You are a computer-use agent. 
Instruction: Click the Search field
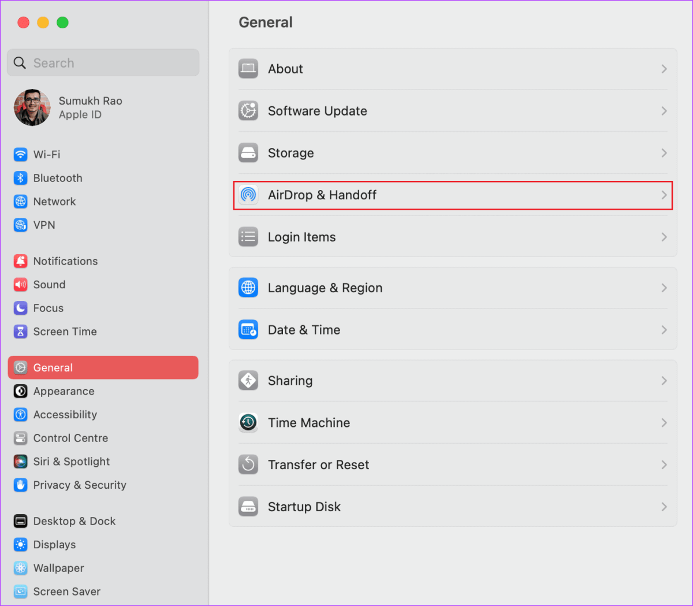pyautogui.click(x=103, y=62)
